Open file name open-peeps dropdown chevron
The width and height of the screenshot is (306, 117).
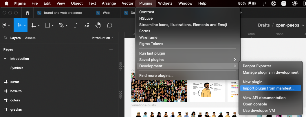pos(303,25)
